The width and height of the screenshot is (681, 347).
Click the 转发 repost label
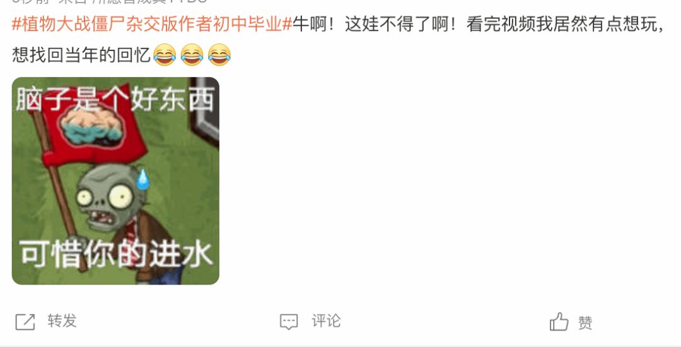pos(62,321)
